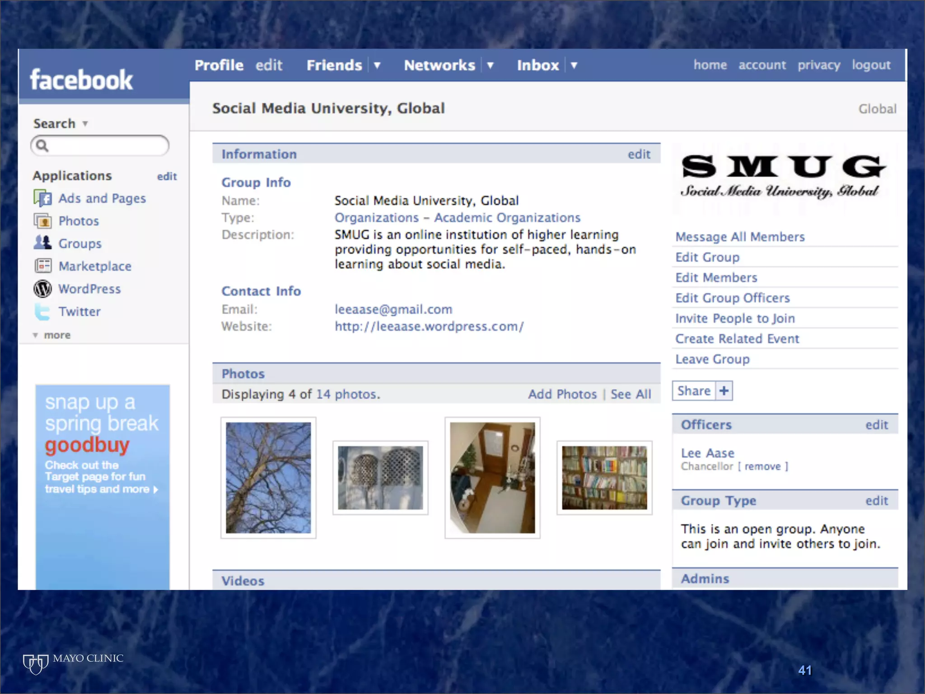Click the Marketplace application icon
Screen dimensions: 925x694
[x=42, y=266]
